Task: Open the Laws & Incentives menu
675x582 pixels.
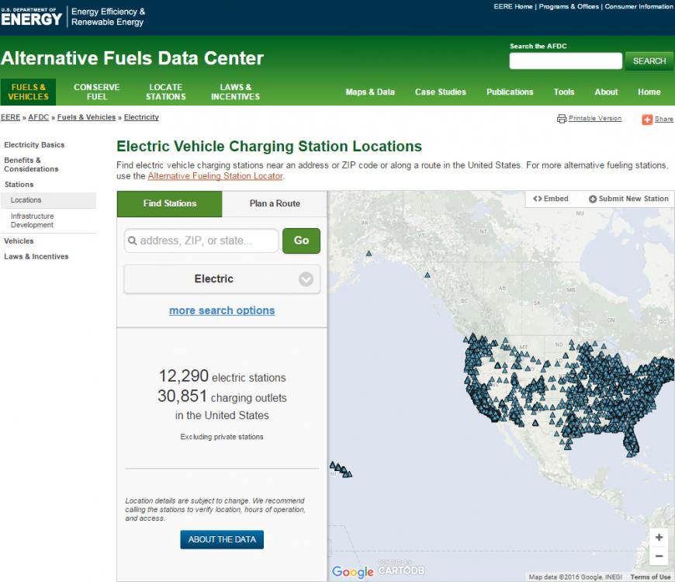Action: click(235, 92)
